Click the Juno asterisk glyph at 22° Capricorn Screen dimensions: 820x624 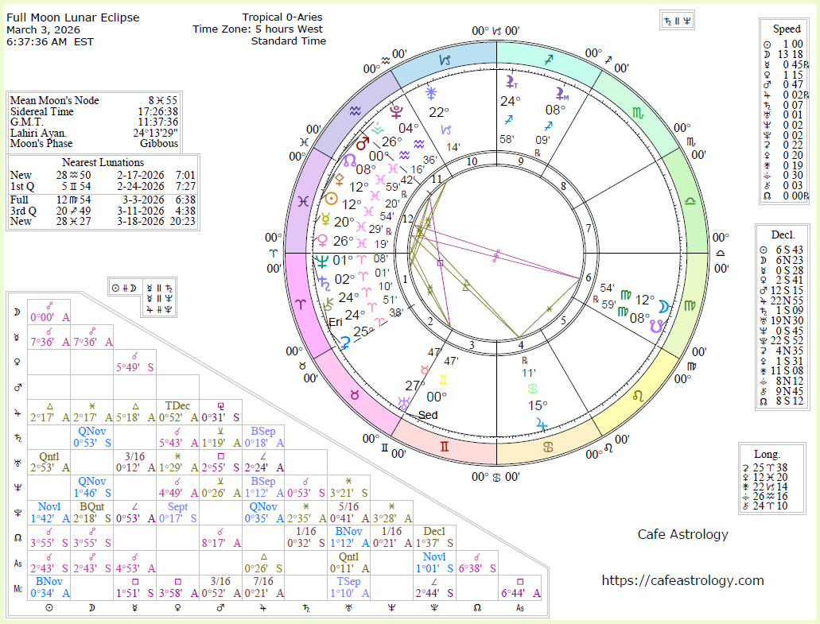(x=432, y=91)
